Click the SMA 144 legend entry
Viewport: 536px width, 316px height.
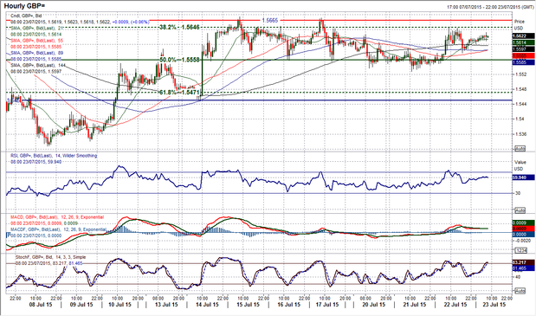[x=37, y=65]
